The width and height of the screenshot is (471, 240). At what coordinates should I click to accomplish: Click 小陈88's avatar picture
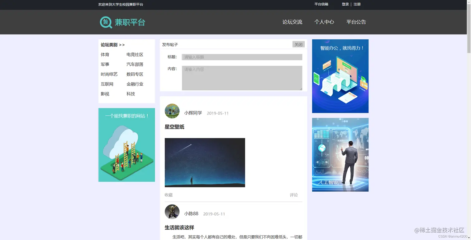pos(172,211)
